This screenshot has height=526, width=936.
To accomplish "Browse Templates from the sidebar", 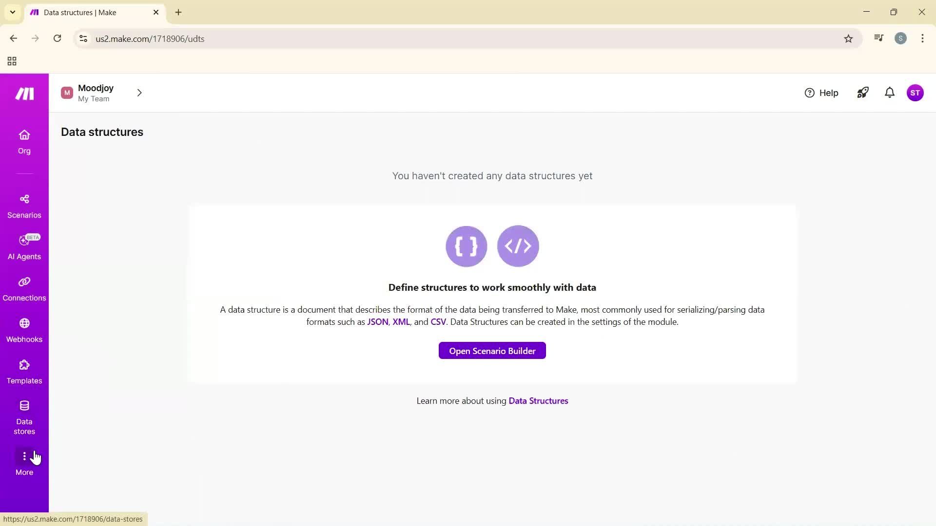I will 24,371.
